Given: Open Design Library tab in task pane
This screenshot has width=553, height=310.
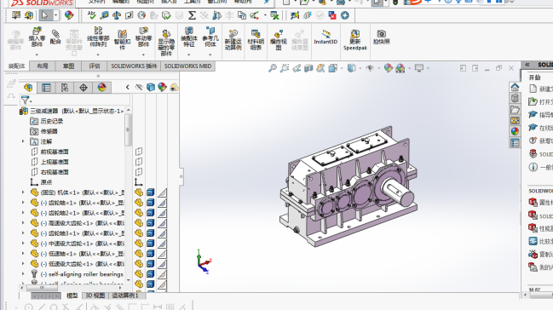Looking at the screenshot, I should coord(515,98).
